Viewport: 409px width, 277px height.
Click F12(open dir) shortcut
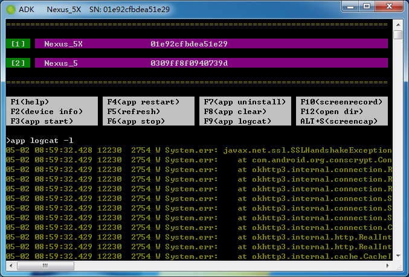(332, 112)
